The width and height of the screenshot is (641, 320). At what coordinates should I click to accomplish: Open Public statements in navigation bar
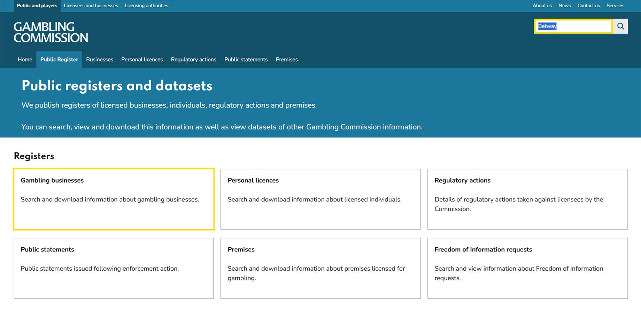246,59
